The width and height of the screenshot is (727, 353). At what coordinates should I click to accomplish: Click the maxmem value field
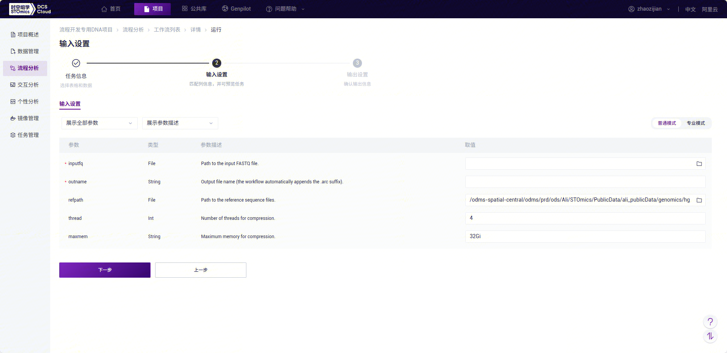coord(586,237)
